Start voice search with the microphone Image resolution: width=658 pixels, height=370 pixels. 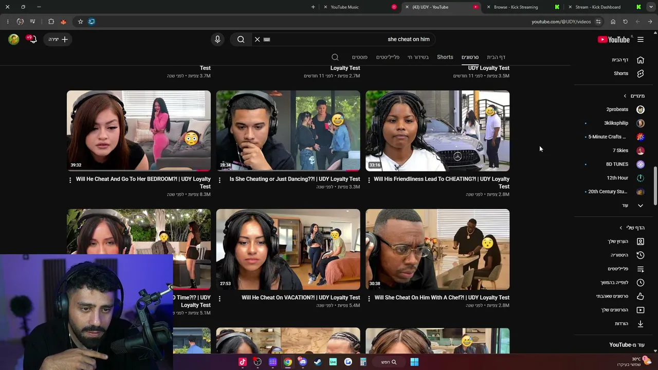pos(217,40)
